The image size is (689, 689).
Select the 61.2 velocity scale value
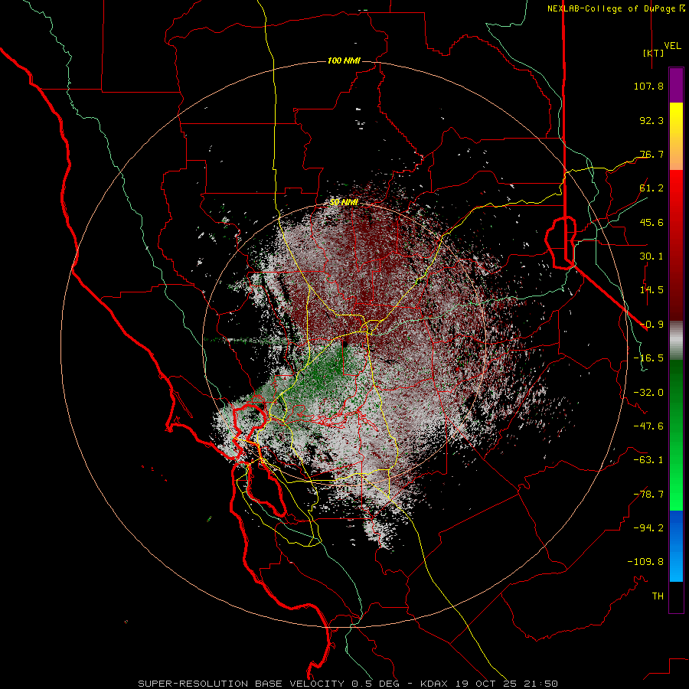651,188
